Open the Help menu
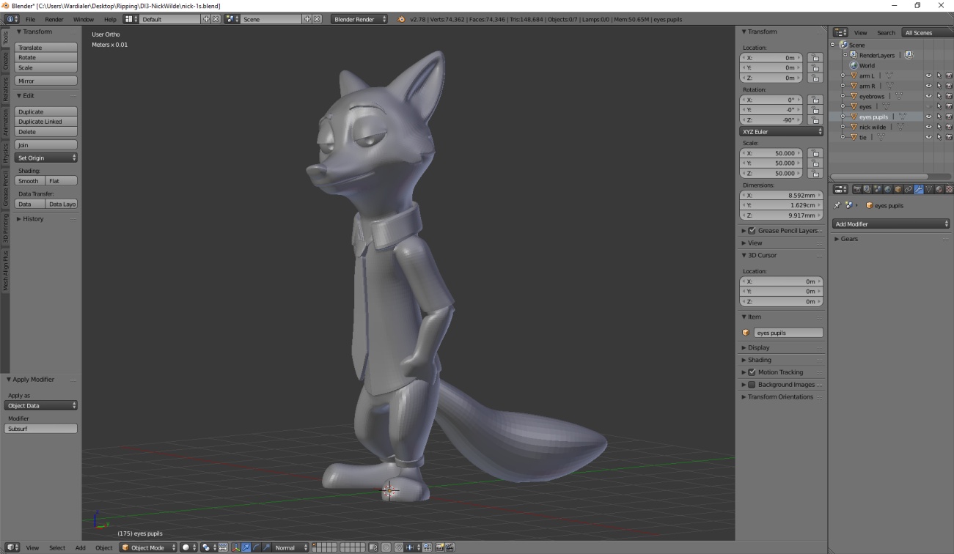This screenshot has height=554, width=954. click(x=110, y=19)
